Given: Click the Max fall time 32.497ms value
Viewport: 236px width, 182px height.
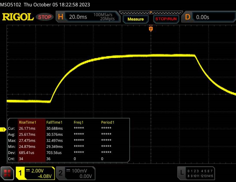Looking at the screenshot, I should pyautogui.click(x=54, y=140).
